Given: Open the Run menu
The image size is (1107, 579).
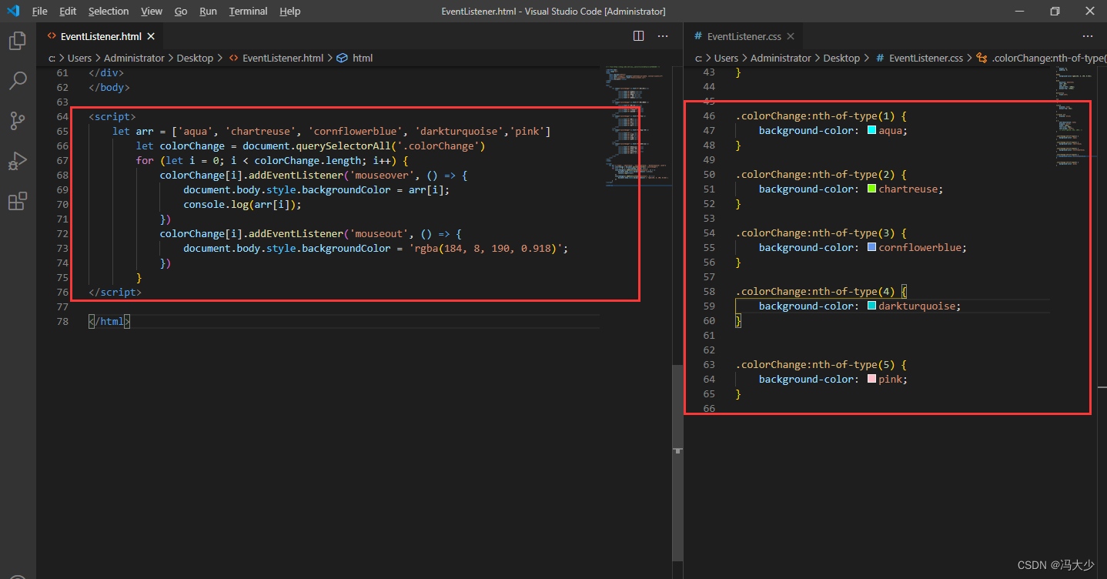Looking at the screenshot, I should 208,12.
